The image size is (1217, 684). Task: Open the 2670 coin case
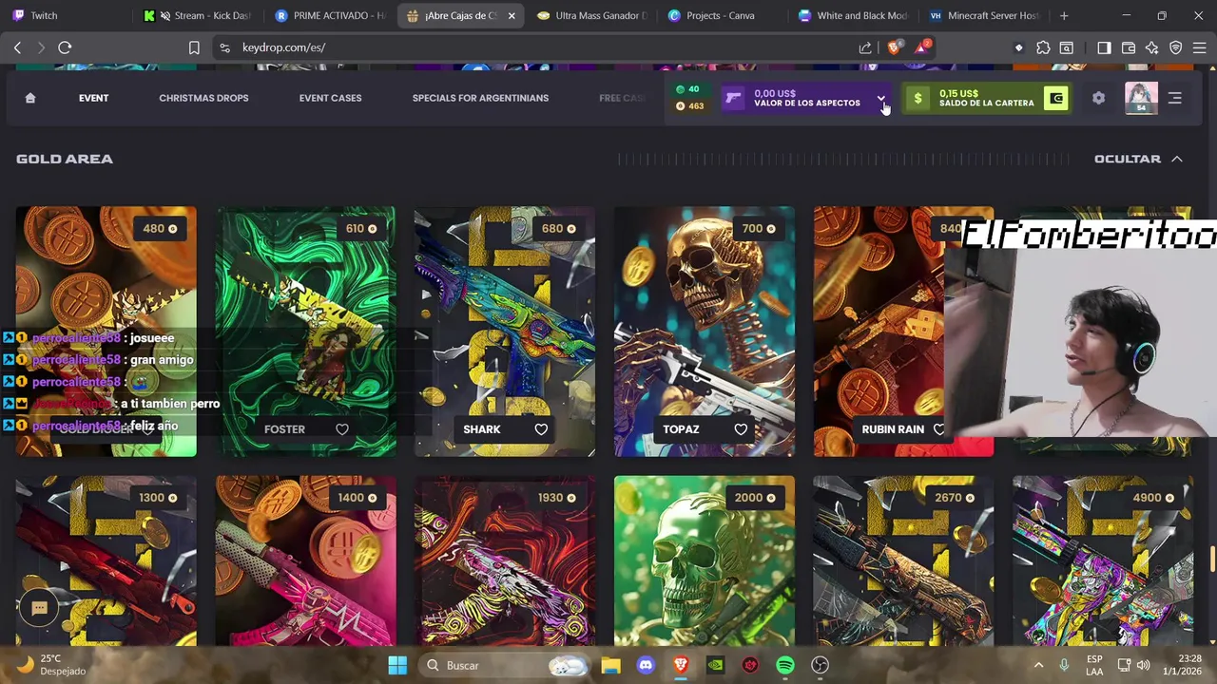point(903,560)
